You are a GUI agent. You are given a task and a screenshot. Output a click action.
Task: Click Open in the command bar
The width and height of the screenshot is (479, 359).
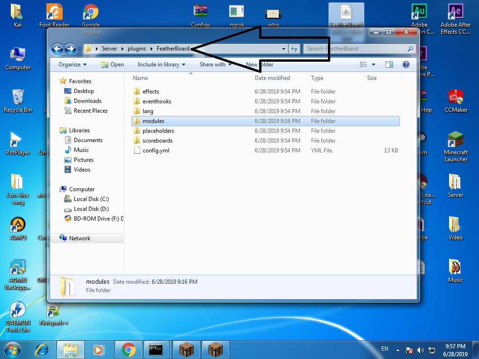coord(112,65)
